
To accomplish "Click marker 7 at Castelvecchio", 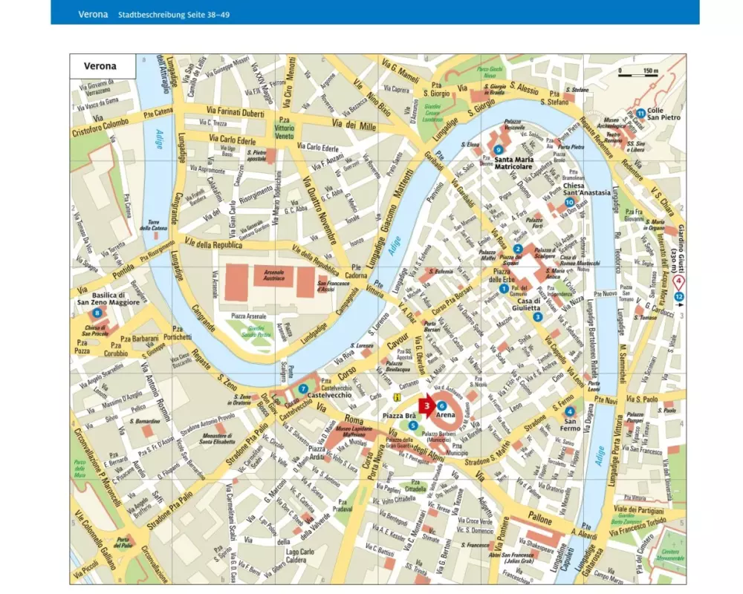I will pos(302,388).
